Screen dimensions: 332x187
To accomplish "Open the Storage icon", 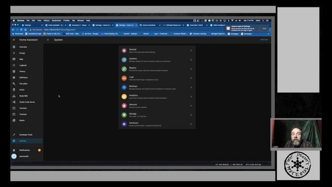I will tap(125, 115).
